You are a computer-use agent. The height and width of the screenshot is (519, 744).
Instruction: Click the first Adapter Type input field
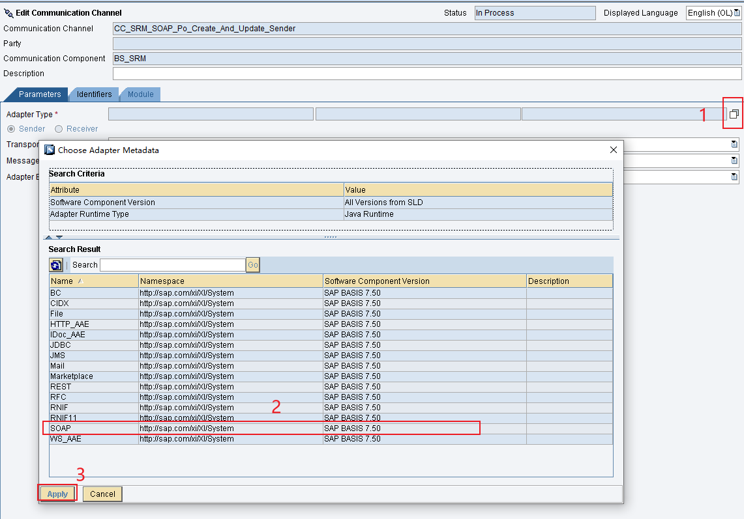[211, 114]
